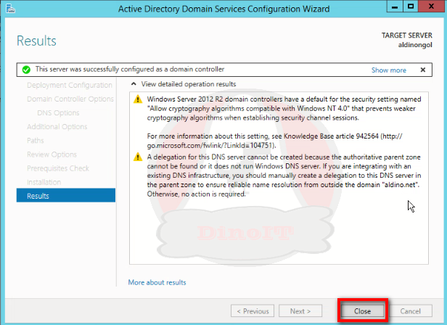Collapse View detailed operation results
Viewport: 447px width, 325px height.
134,84
